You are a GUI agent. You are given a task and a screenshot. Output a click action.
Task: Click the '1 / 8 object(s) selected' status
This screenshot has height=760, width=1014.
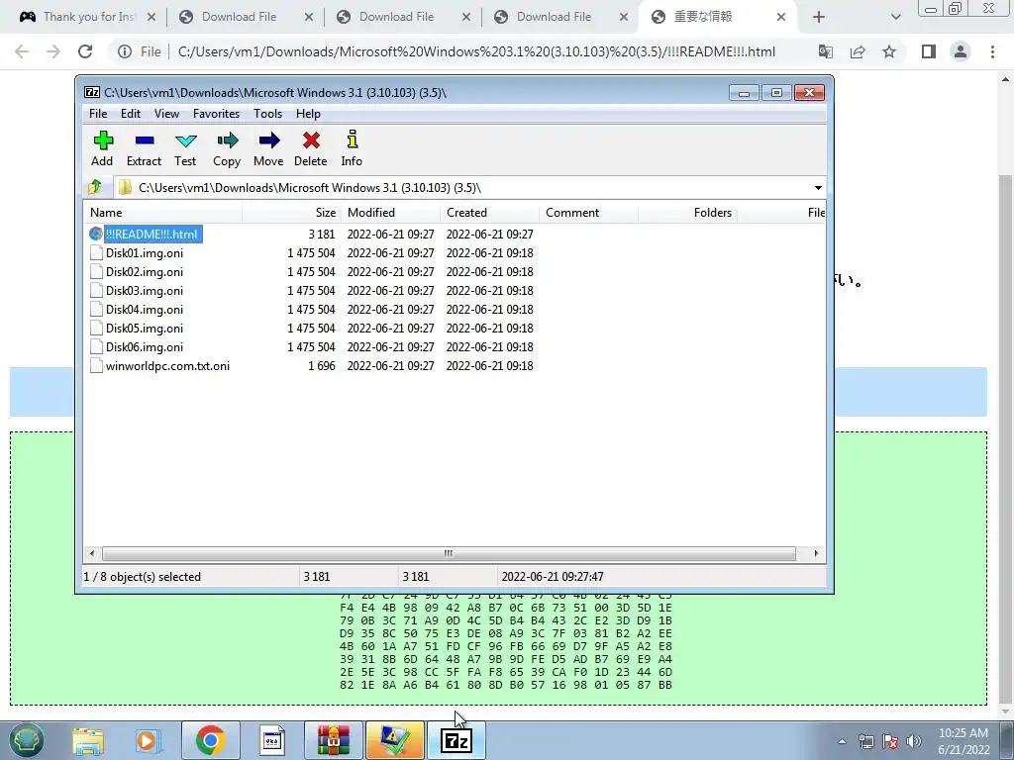143,577
